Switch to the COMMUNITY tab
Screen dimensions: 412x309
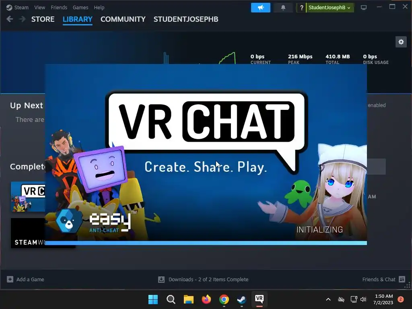[x=123, y=19]
